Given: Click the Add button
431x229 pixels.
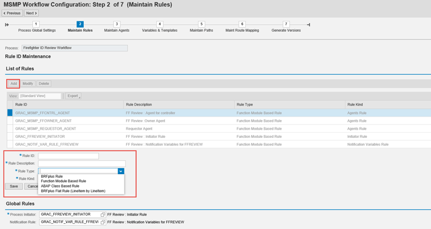Looking at the screenshot, I should point(13,84).
